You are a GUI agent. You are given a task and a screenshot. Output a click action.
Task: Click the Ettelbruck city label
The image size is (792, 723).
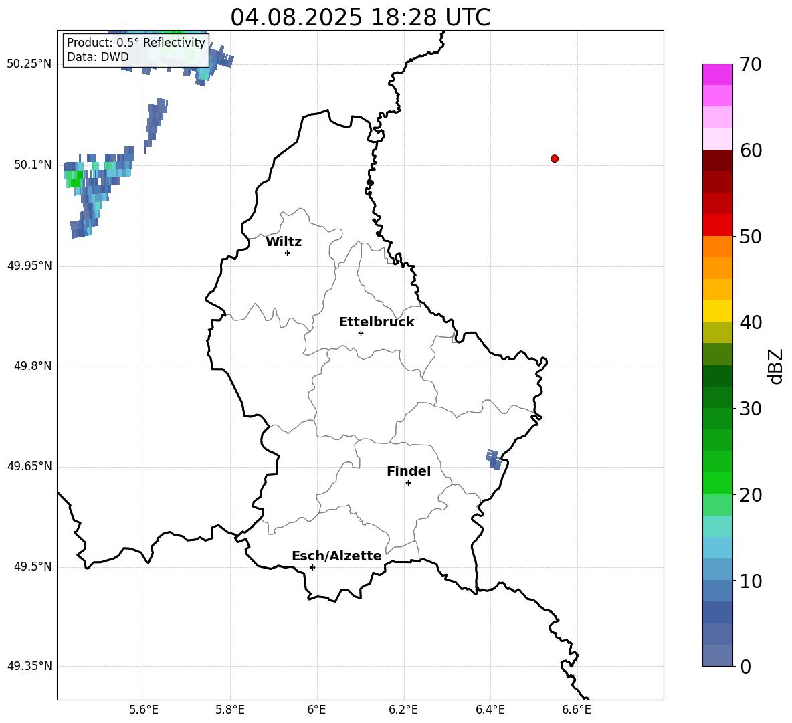click(x=377, y=322)
